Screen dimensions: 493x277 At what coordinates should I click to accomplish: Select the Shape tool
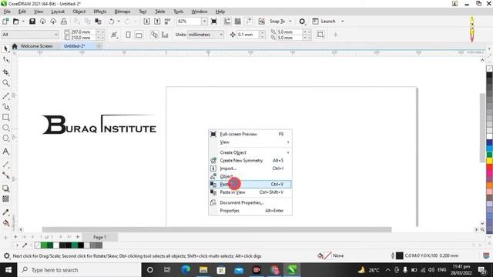pyautogui.click(x=5, y=59)
